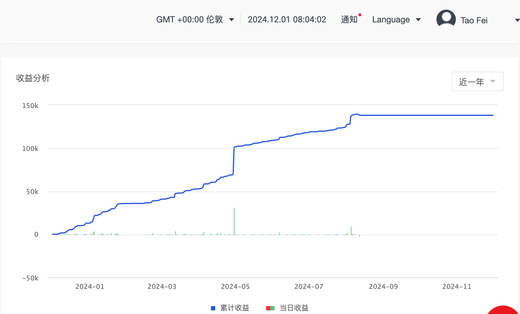The width and height of the screenshot is (520, 314).
Task: Click the red-green 当日收益 legend icon
Action: pos(270,308)
